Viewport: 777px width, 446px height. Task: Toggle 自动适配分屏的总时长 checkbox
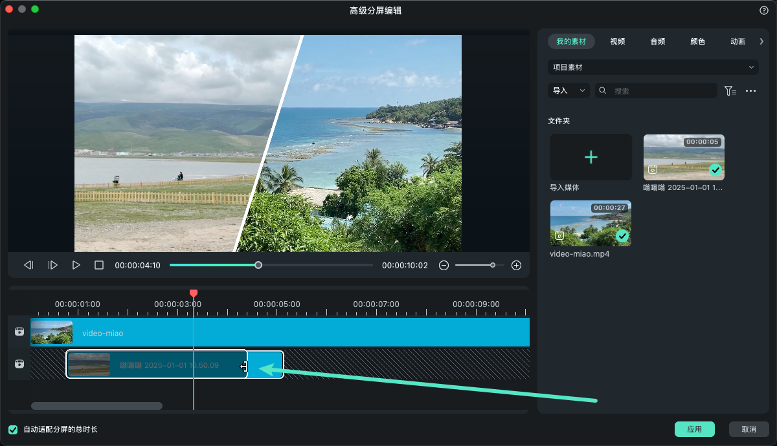[x=13, y=430]
